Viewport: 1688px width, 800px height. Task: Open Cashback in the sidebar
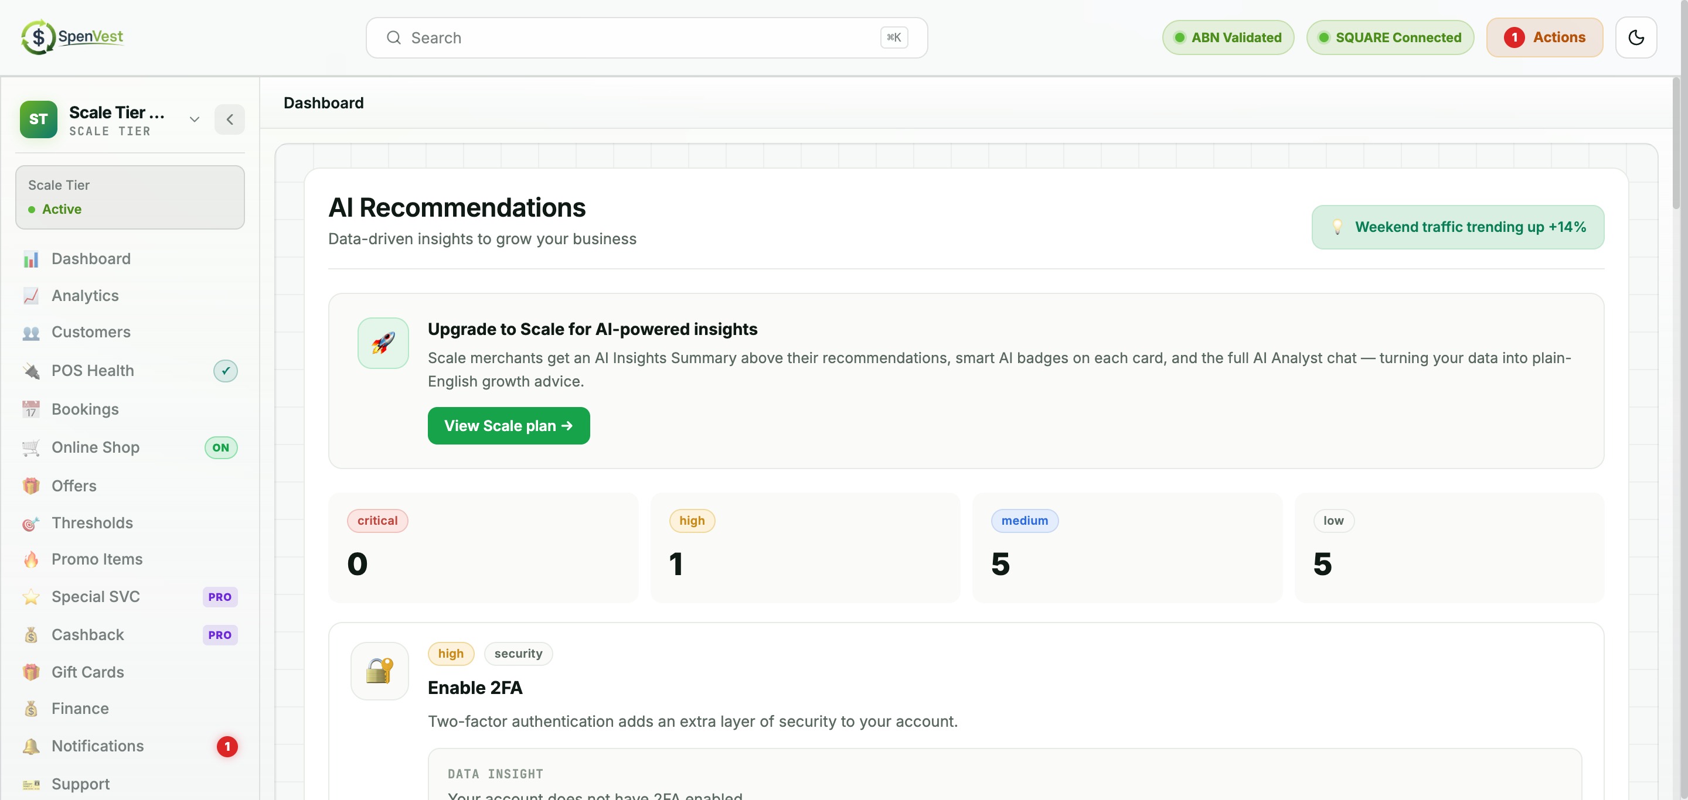130,635
